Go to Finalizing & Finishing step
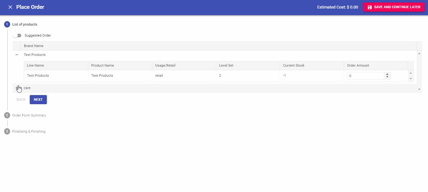This screenshot has height=192, width=428. click(x=29, y=131)
